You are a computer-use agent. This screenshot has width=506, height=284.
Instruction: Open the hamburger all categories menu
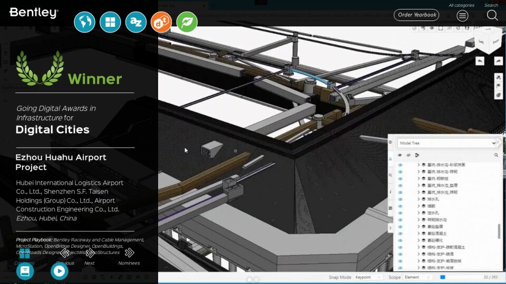(x=462, y=15)
